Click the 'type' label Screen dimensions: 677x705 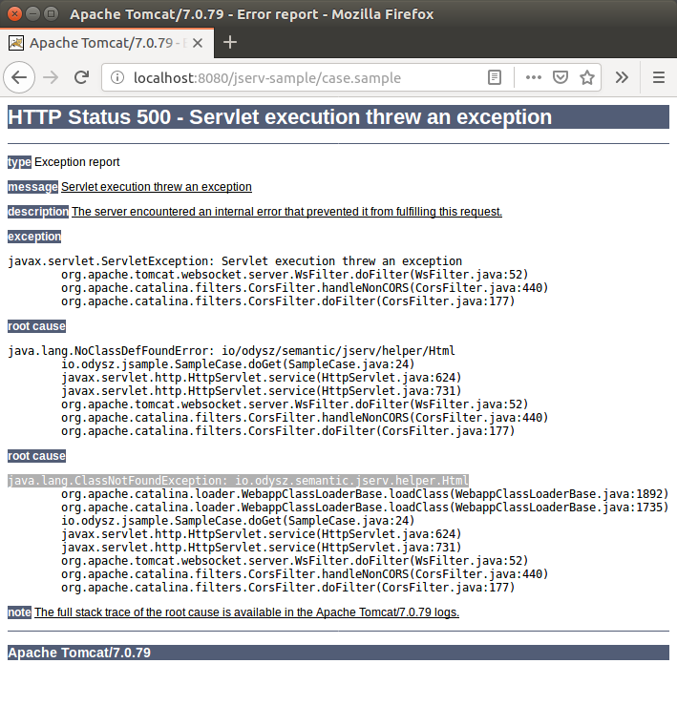pyautogui.click(x=19, y=162)
